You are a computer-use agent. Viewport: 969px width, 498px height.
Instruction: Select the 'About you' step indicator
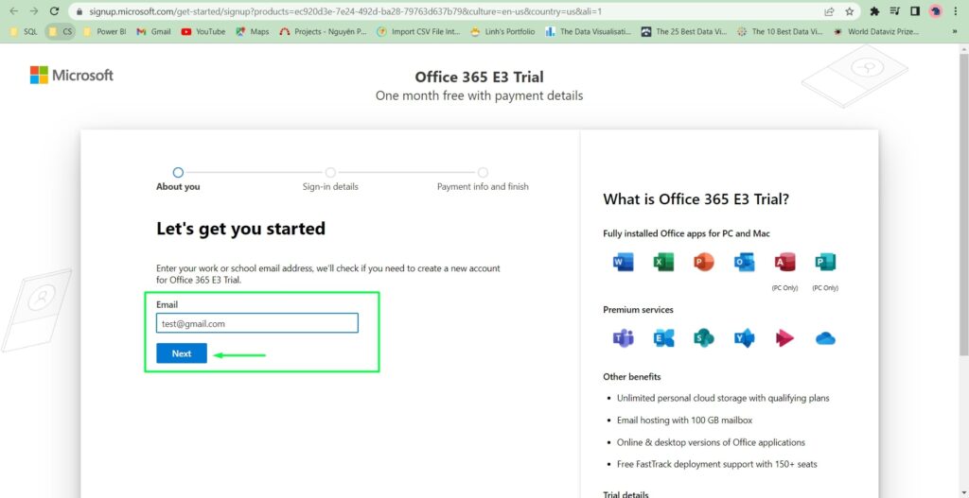pos(178,173)
